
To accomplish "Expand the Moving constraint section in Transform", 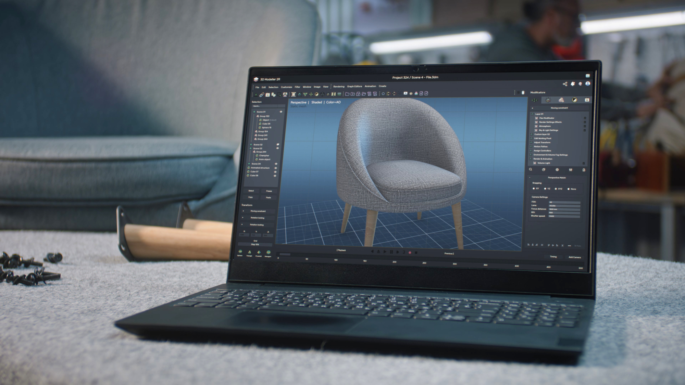I will point(244,211).
